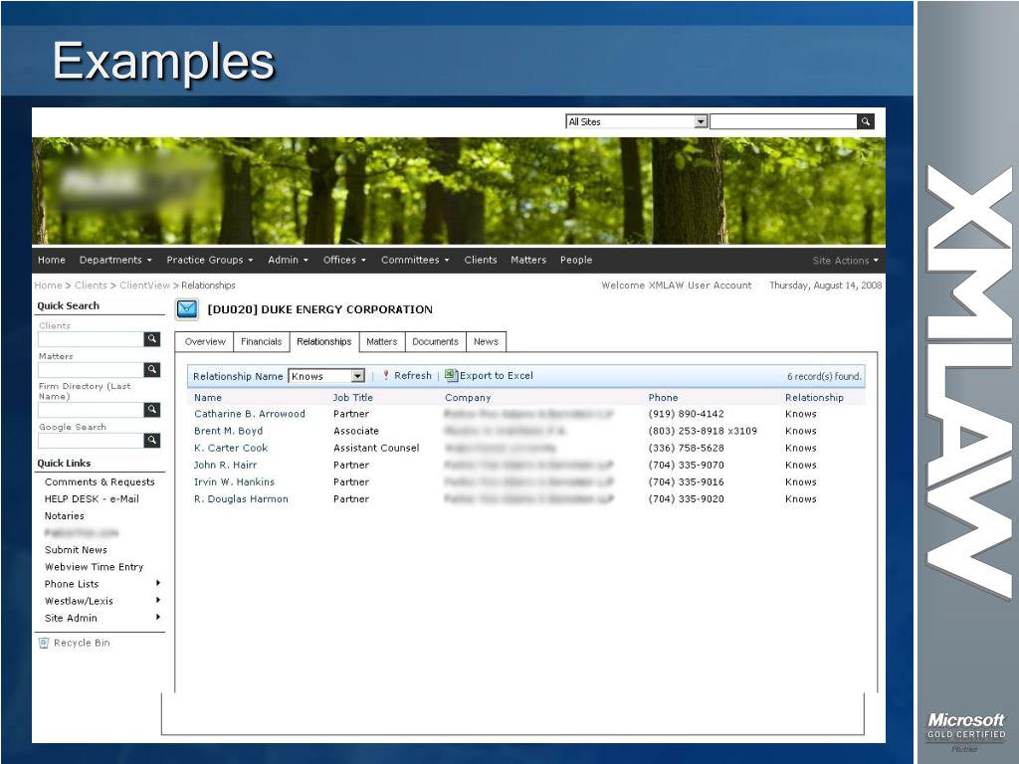Expand the Phone Lists submenu arrow

click(158, 583)
